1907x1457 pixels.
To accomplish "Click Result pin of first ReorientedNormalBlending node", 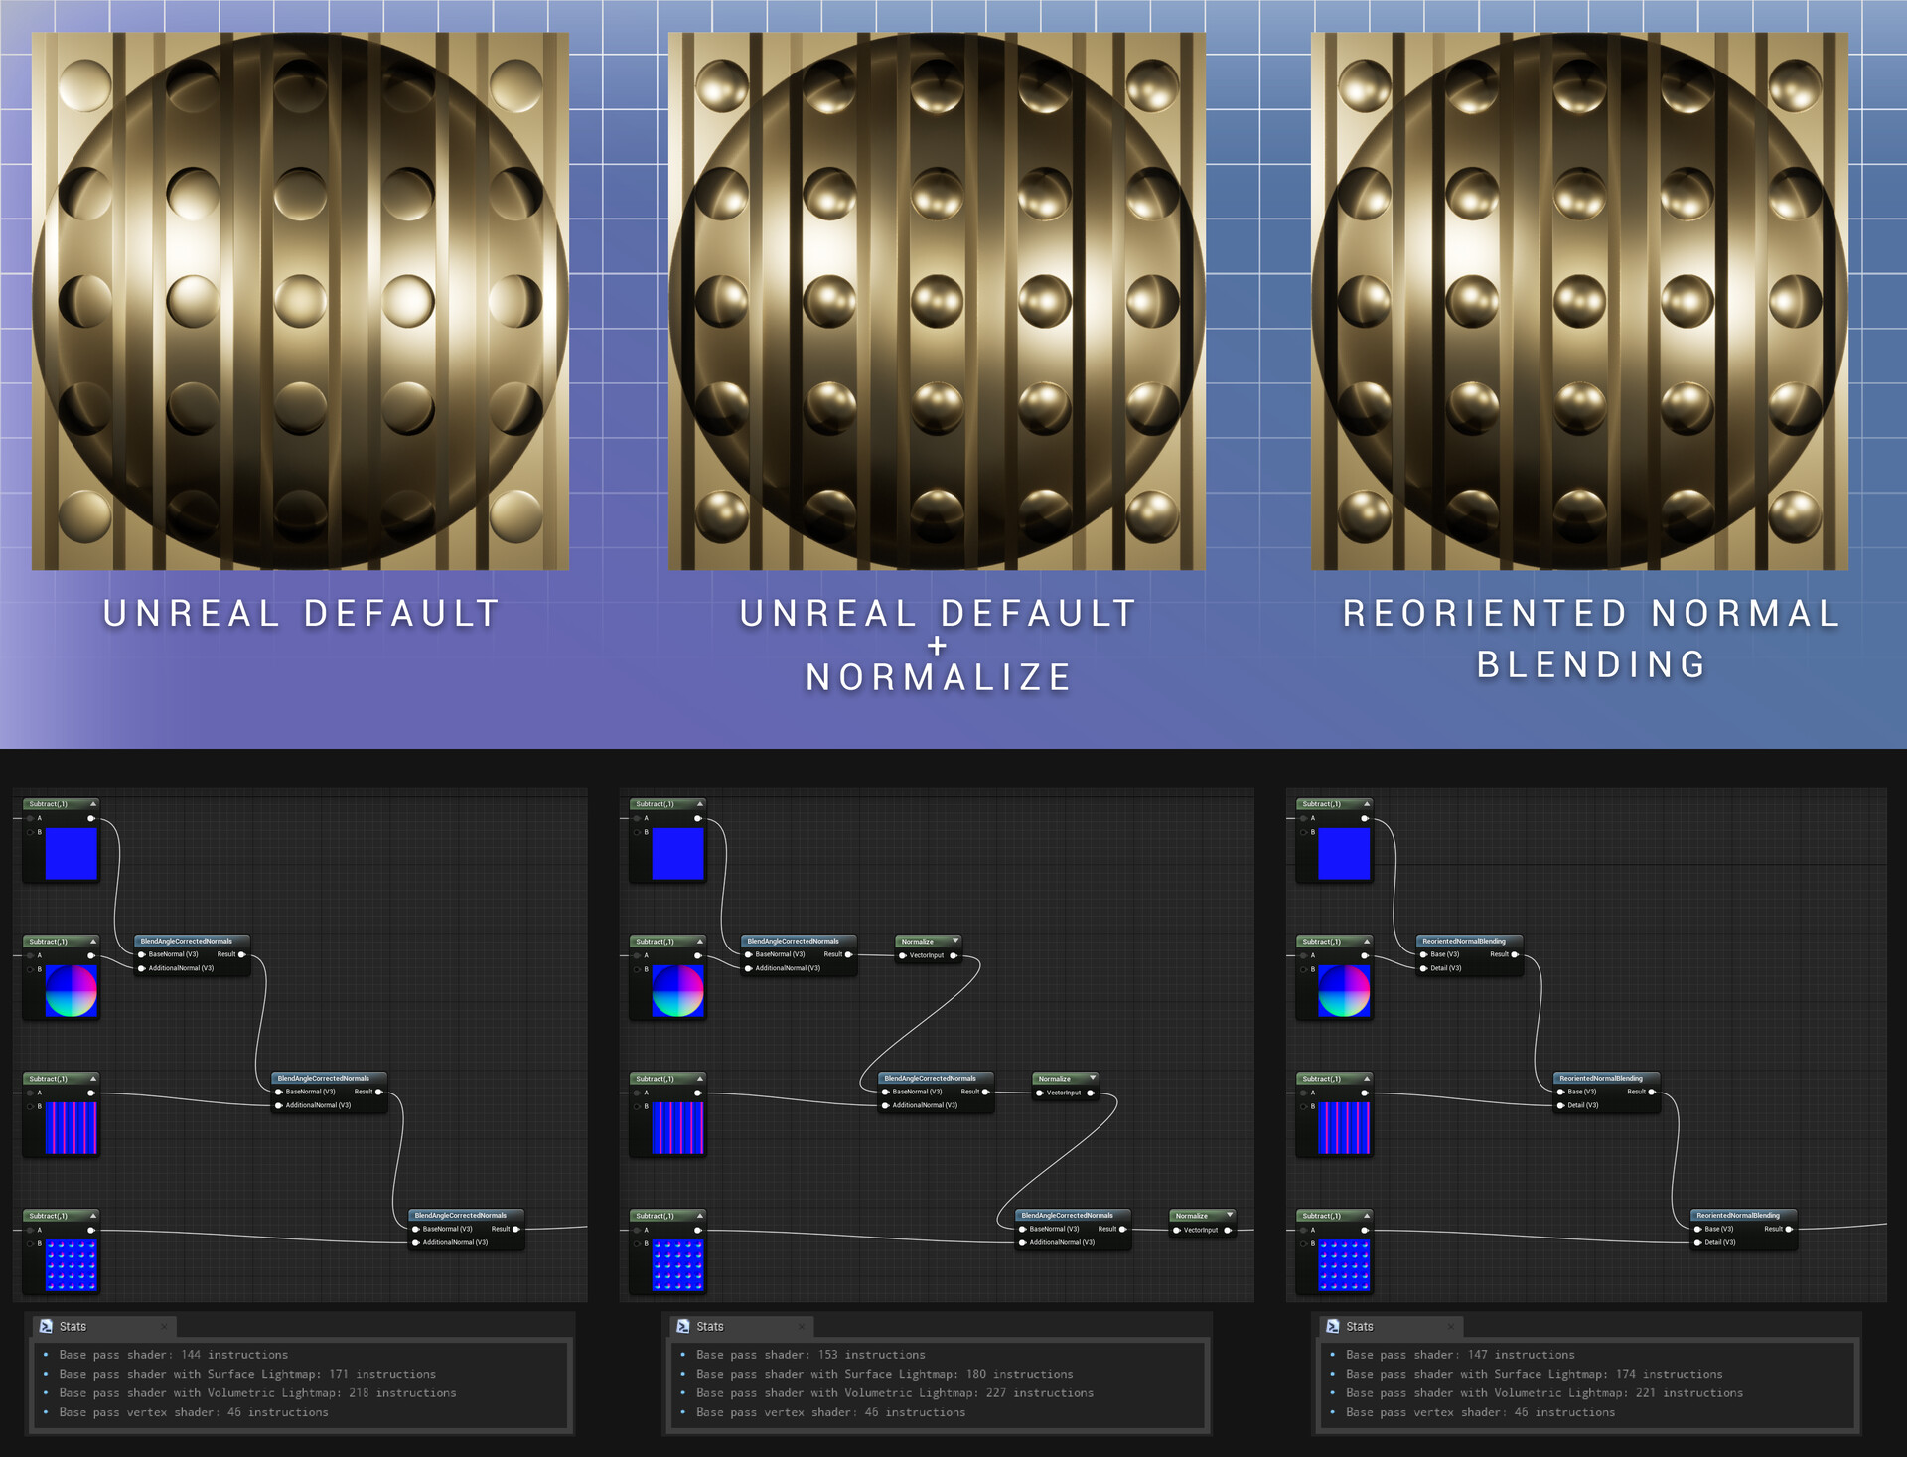I will pos(1515,954).
